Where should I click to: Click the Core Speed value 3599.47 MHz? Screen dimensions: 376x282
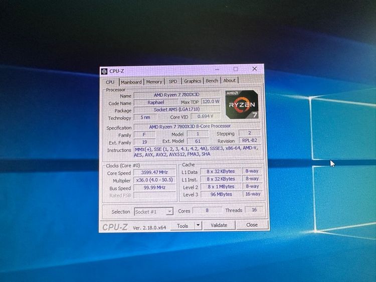pyautogui.click(x=154, y=172)
